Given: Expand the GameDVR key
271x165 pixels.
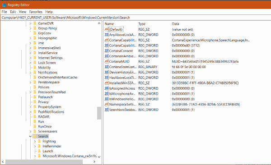Looking at the screenshot, I should [30, 23].
